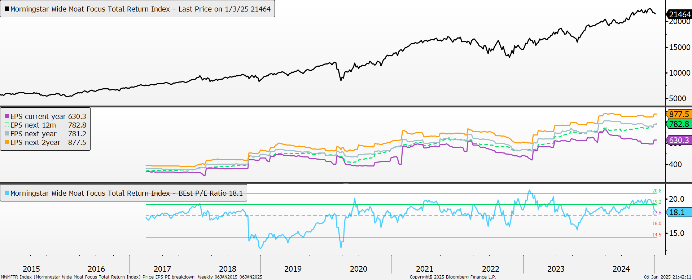Click the orange EPS next 2year swatch
The width and height of the screenshot is (692, 280).
[7, 142]
